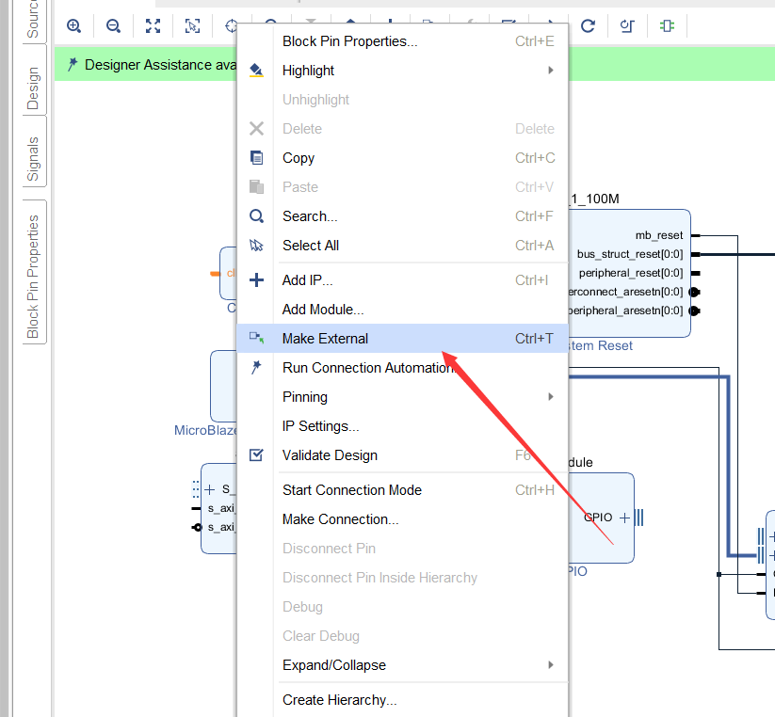Click the pencil Highlight icon in menu
This screenshot has height=717, width=775.
click(256, 71)
